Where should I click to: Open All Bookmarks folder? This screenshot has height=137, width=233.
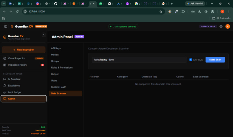pos(221,18)
